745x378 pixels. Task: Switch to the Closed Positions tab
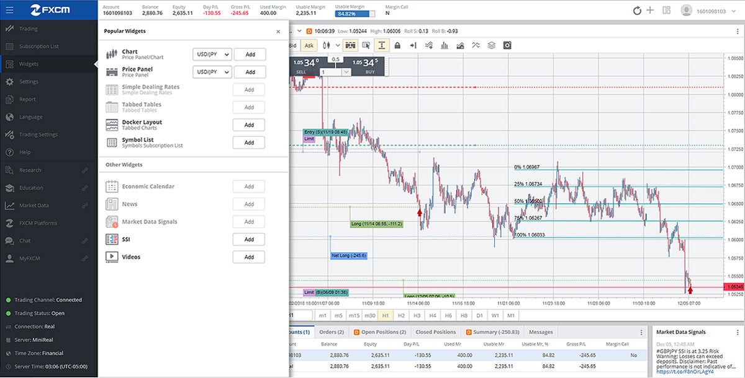(x=436, y=332)
